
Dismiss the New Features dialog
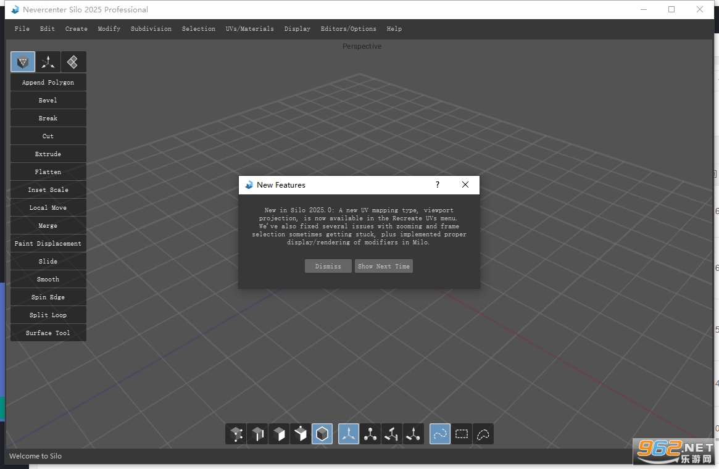click(328, 267)
